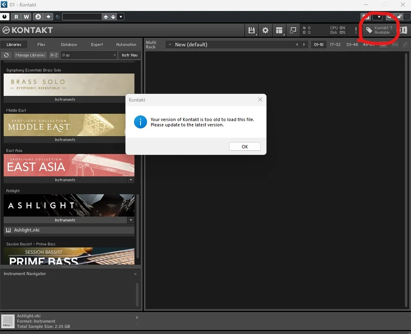Open the Workspace layout menu
This screenshot has width=411, height=334.
tap(279, 30)
